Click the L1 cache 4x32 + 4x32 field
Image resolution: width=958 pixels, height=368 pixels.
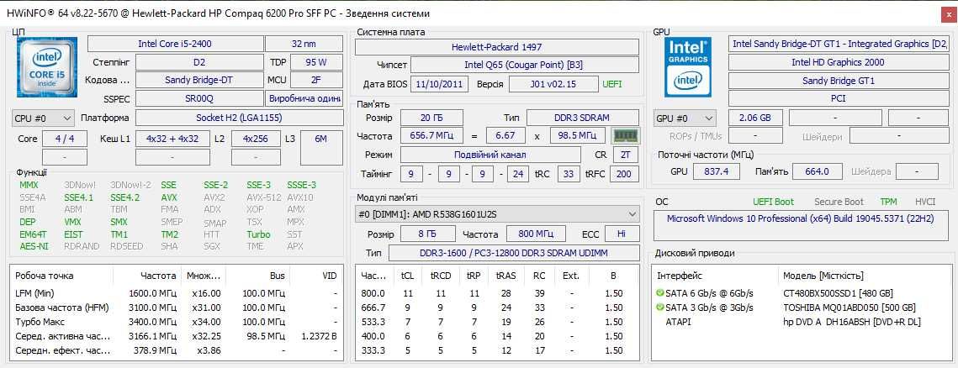(173, 139)
